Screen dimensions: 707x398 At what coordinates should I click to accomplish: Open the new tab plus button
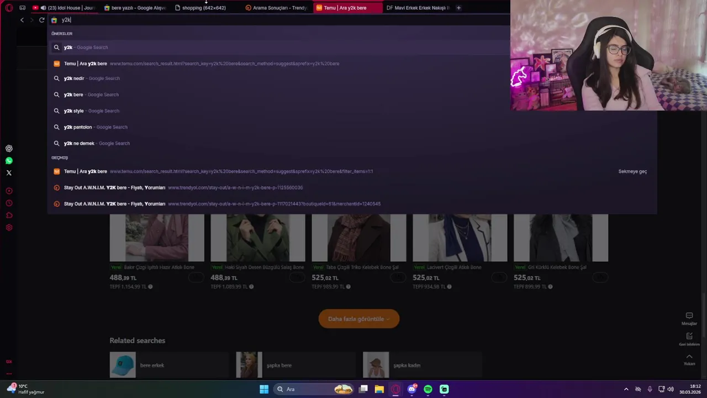458,8
